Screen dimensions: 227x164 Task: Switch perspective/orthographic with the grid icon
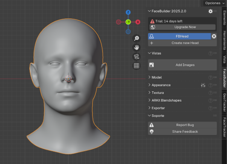[137, 66]
